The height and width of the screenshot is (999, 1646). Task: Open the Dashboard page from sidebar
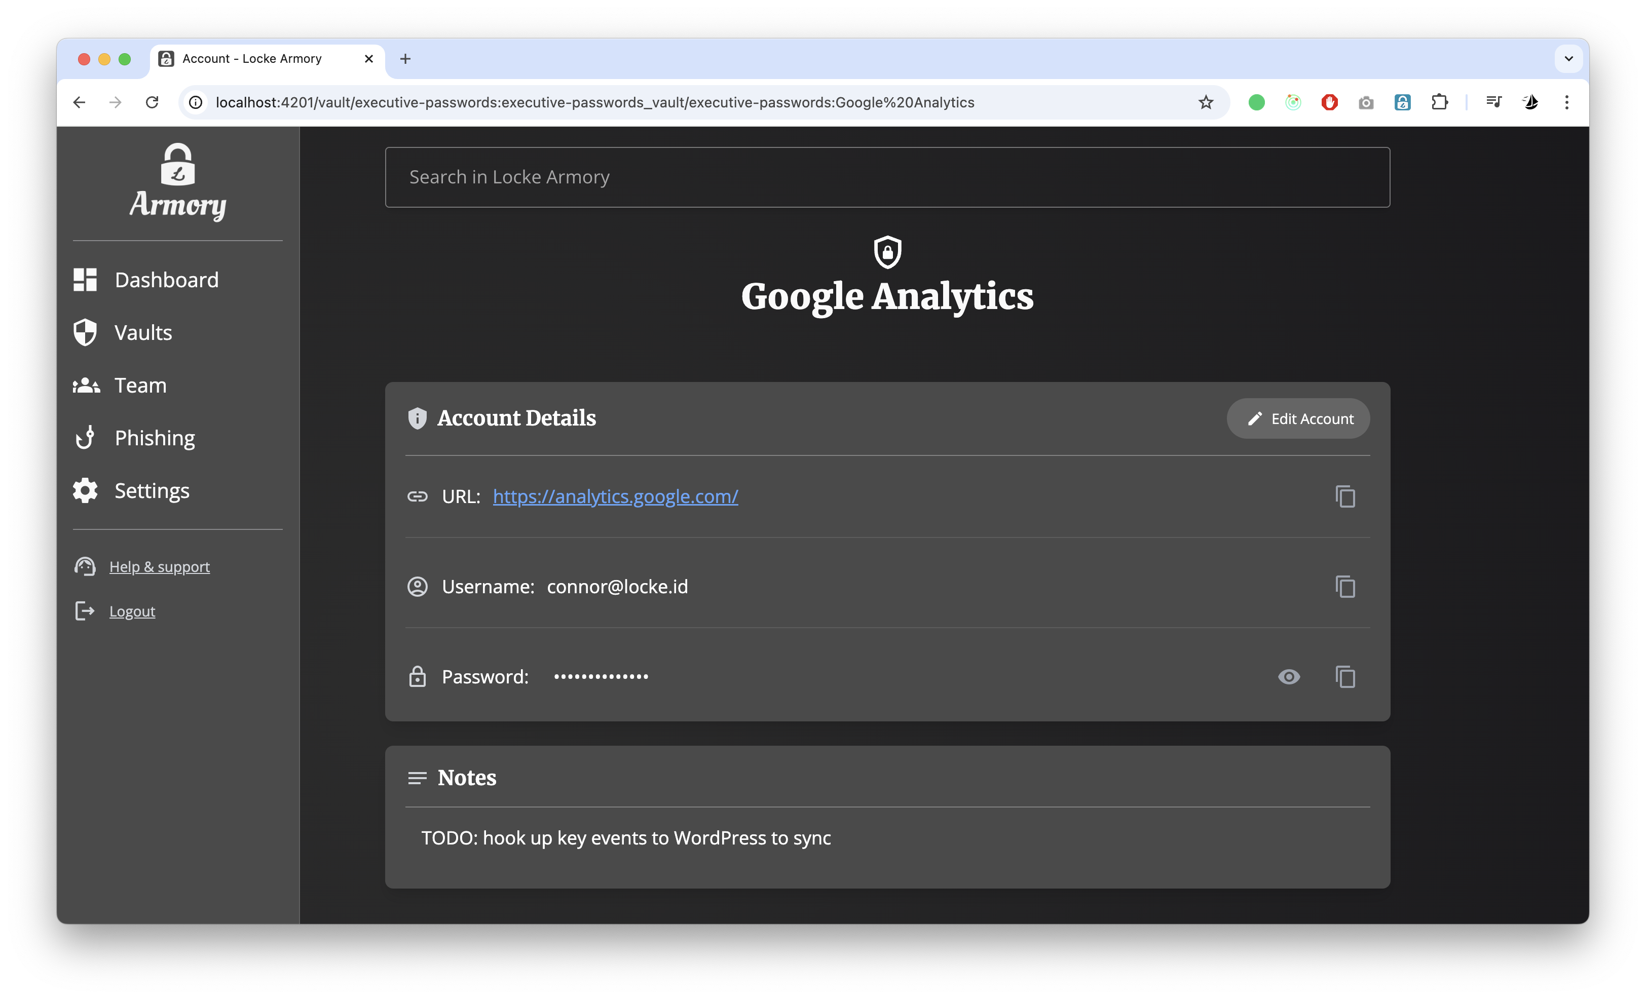tap(146, 280)
